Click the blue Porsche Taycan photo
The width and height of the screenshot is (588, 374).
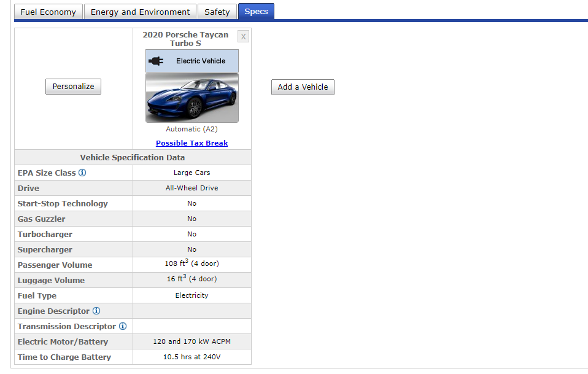click(x=191, y=98)
